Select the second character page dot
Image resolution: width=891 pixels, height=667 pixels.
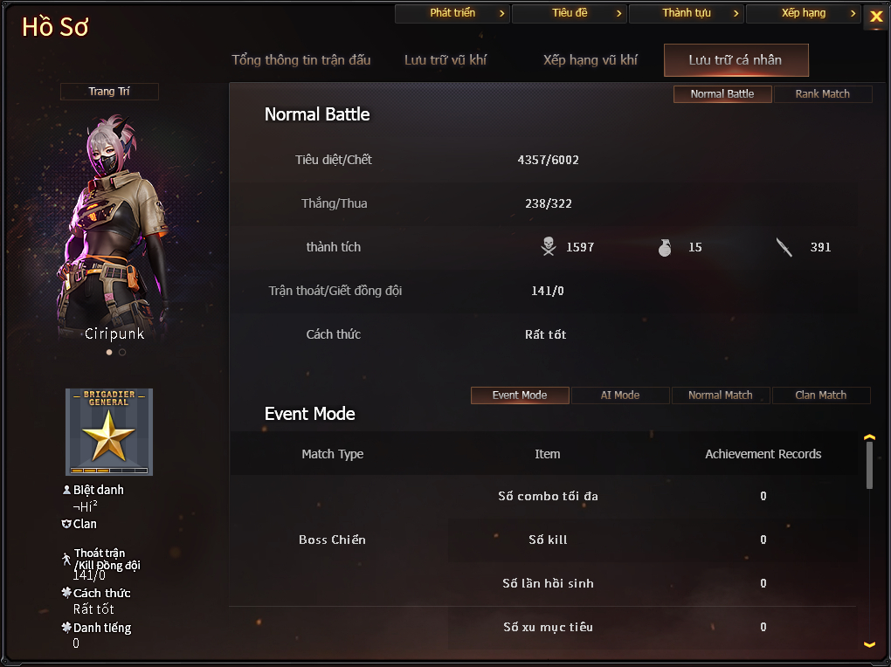point(122,352)
